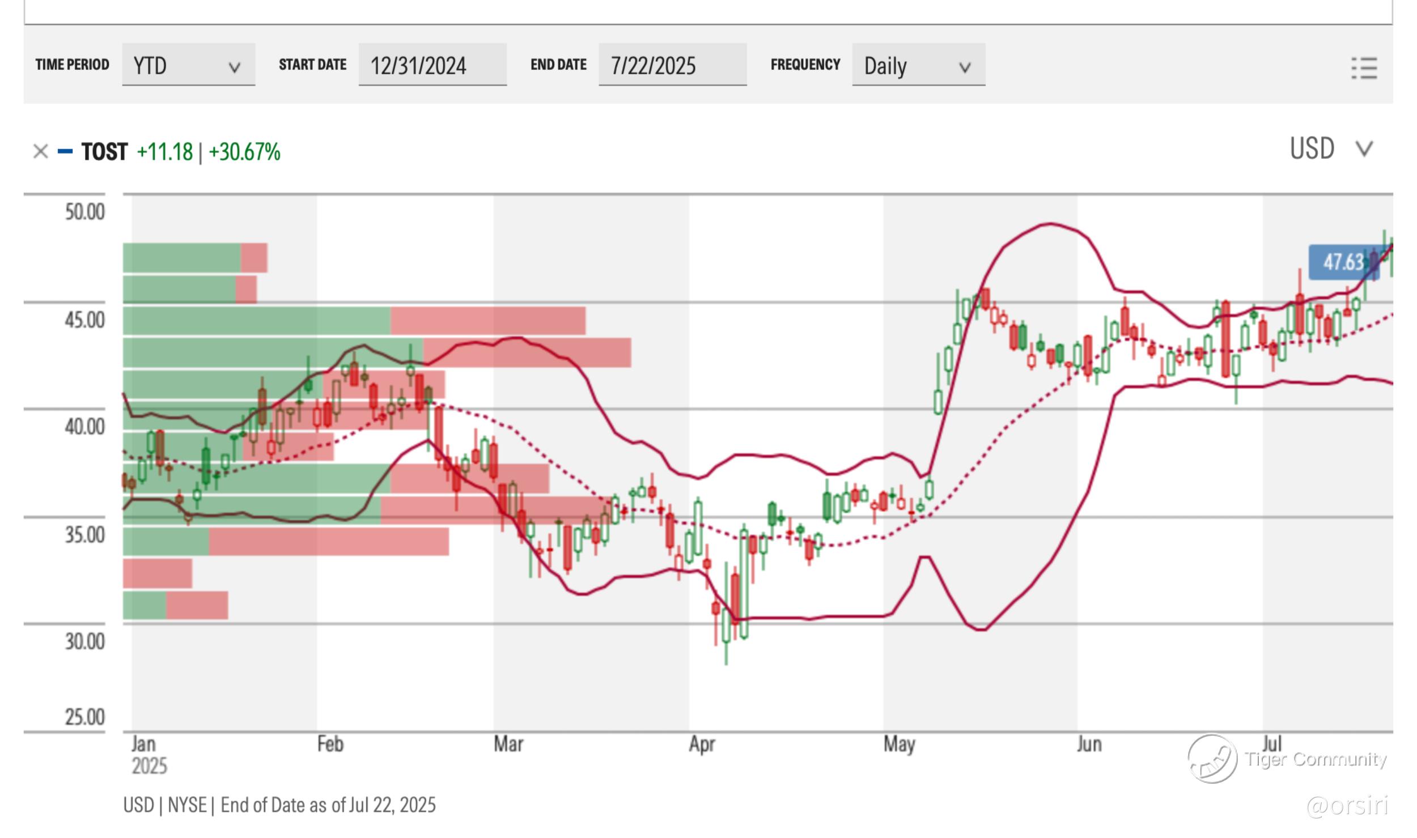Click the TOST ticker label
Screen dimensions: 1417x838
point(104,152)
